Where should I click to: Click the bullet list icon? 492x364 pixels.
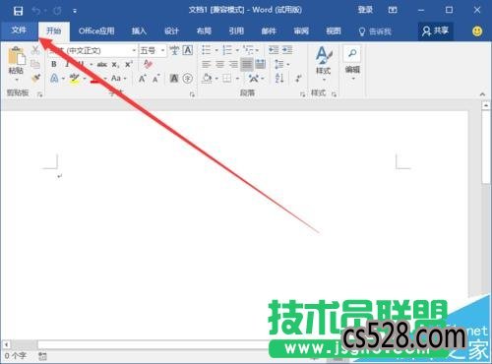206,50
